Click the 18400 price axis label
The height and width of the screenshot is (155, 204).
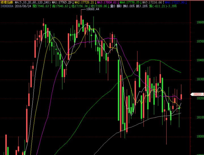coord(200,60)
